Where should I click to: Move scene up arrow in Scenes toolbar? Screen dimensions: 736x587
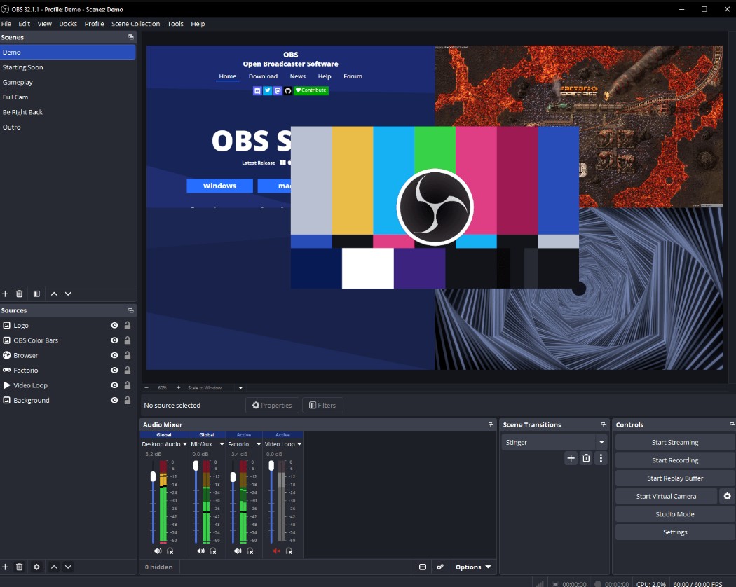tap(54, 293)
